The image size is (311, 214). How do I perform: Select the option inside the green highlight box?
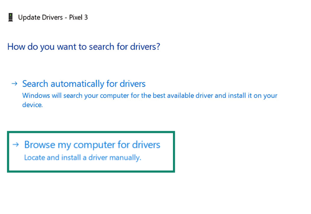pyautogui.click(x=92, y=145)
